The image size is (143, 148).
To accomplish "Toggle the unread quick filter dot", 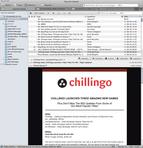I will point(48,13).
